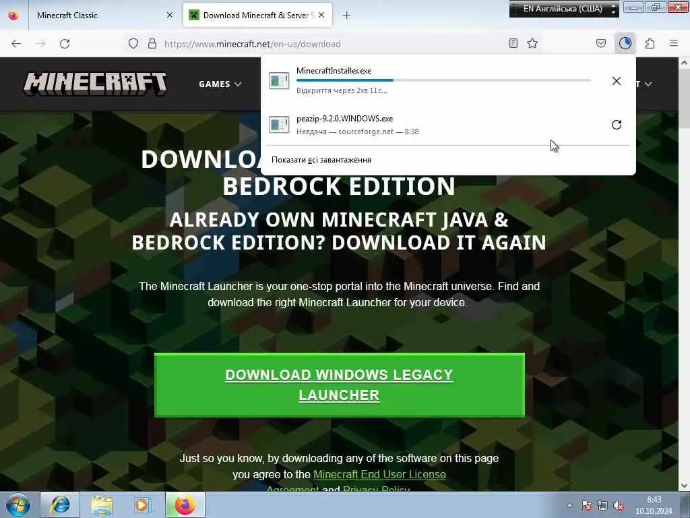Image resolution: width=690 pixels, height=518 pixels.
Task: Click the Firefox taskbar icon
Action: (x=185, y=505)
